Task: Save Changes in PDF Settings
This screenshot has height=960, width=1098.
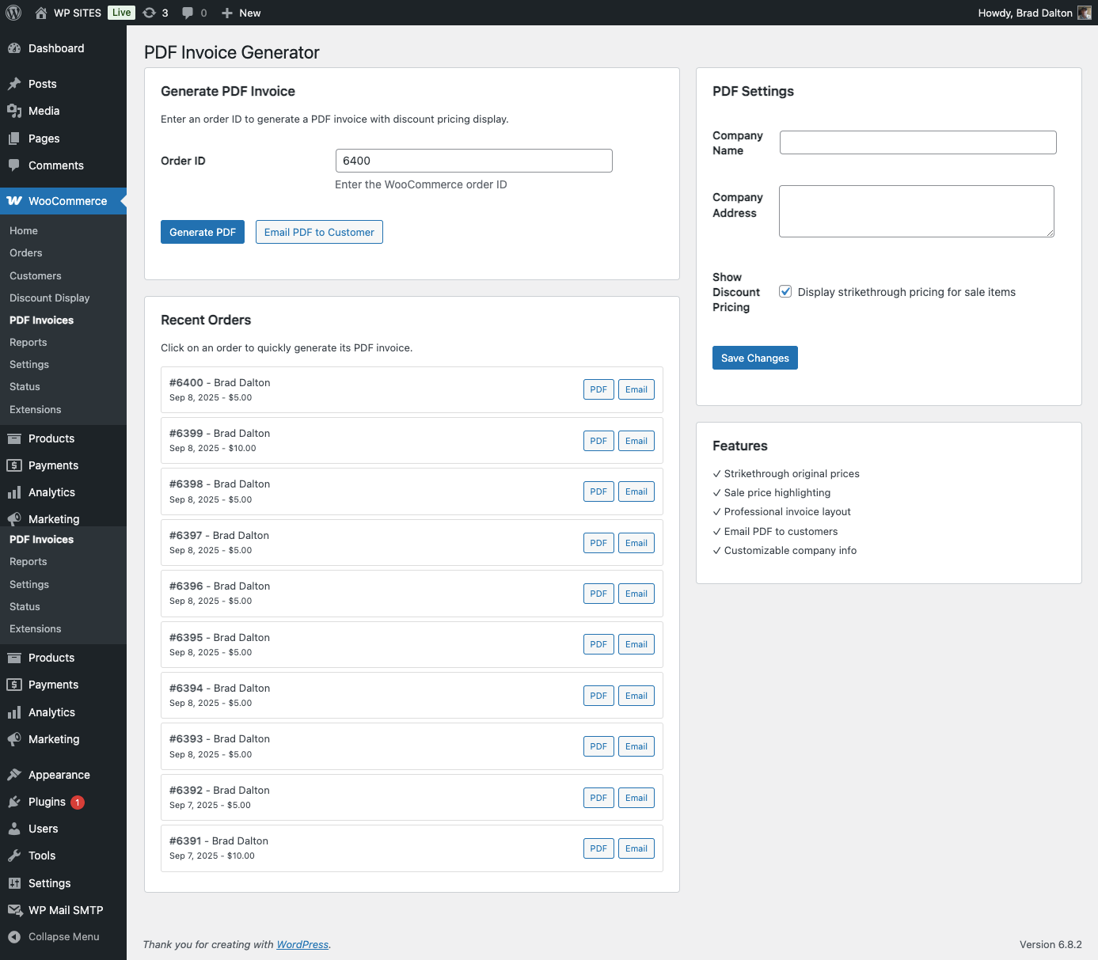Action: coord(754,358)
